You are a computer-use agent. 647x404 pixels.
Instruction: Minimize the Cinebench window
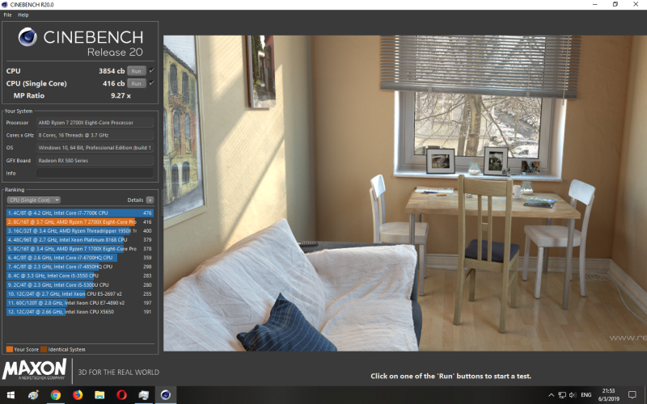(x=595, y=5)
